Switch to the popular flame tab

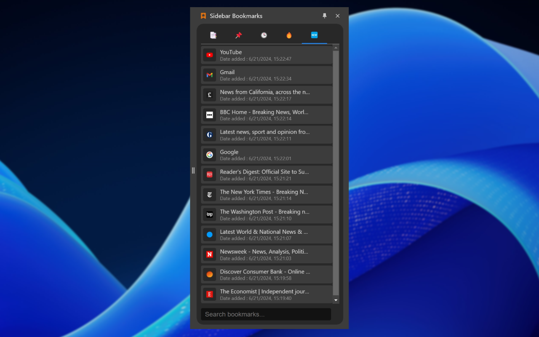pyautogui.click(x=289, y=35)
